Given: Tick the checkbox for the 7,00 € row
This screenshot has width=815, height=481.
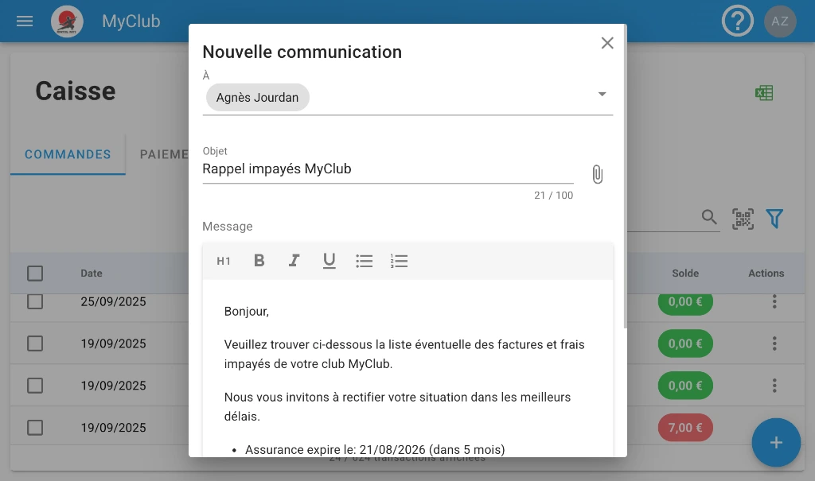Looking at the screenshot, I should click(35, 428).
